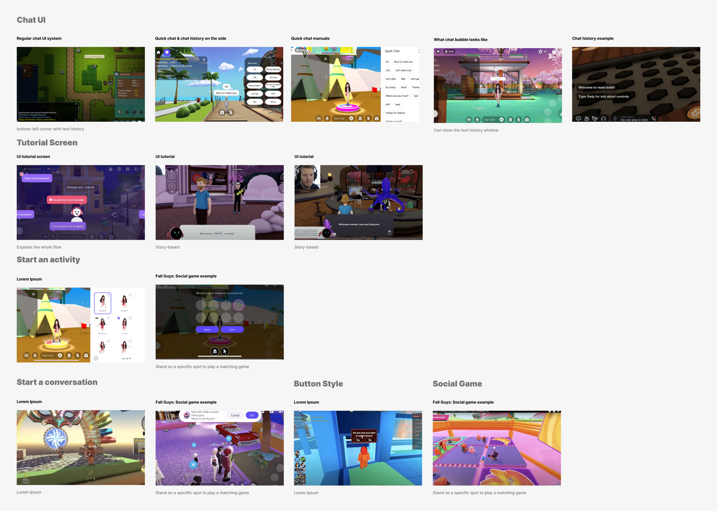Image resolution: width=717 pixels, height=511 pixels.
Task: Toggle favorite star on Dance16 thumbnail
Action: (109, 295)
